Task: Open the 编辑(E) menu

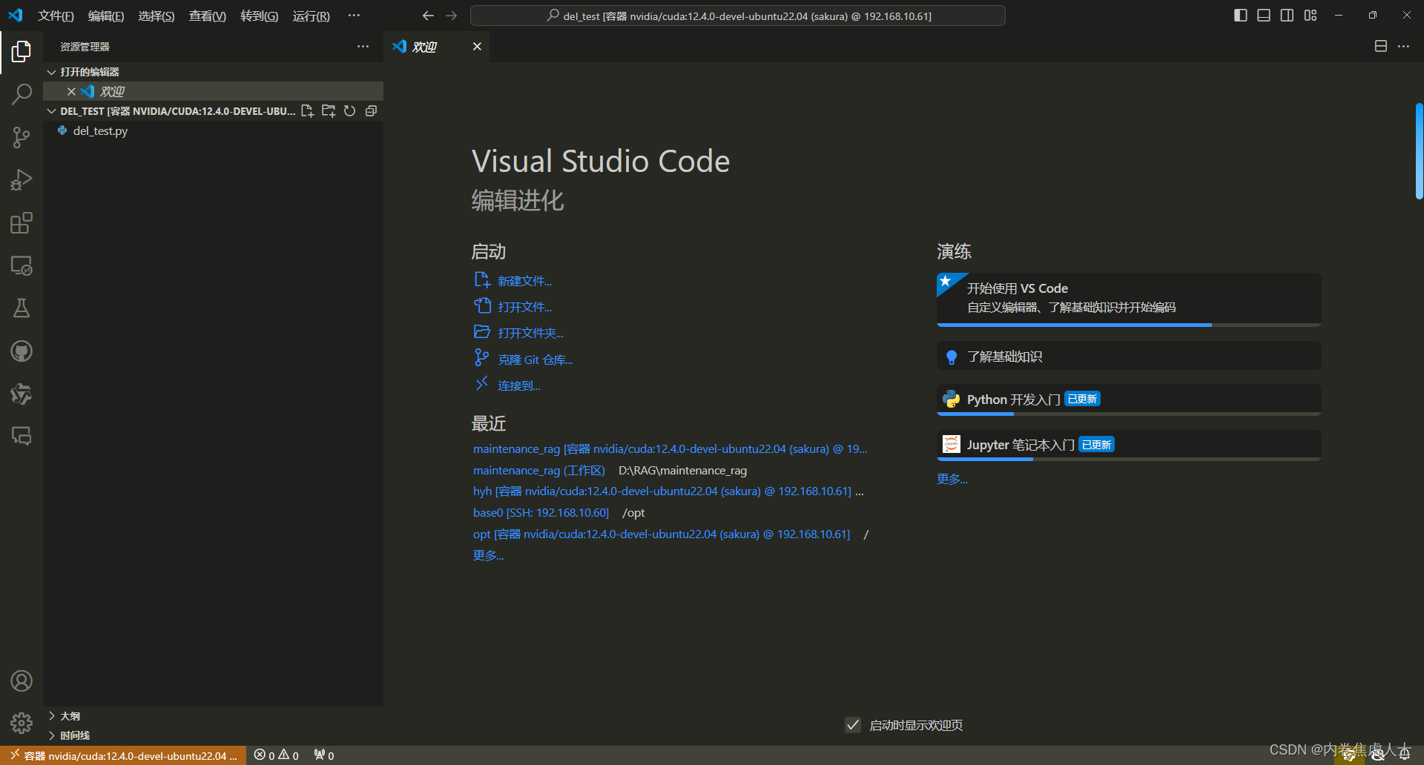Action: tap(106, 16)
